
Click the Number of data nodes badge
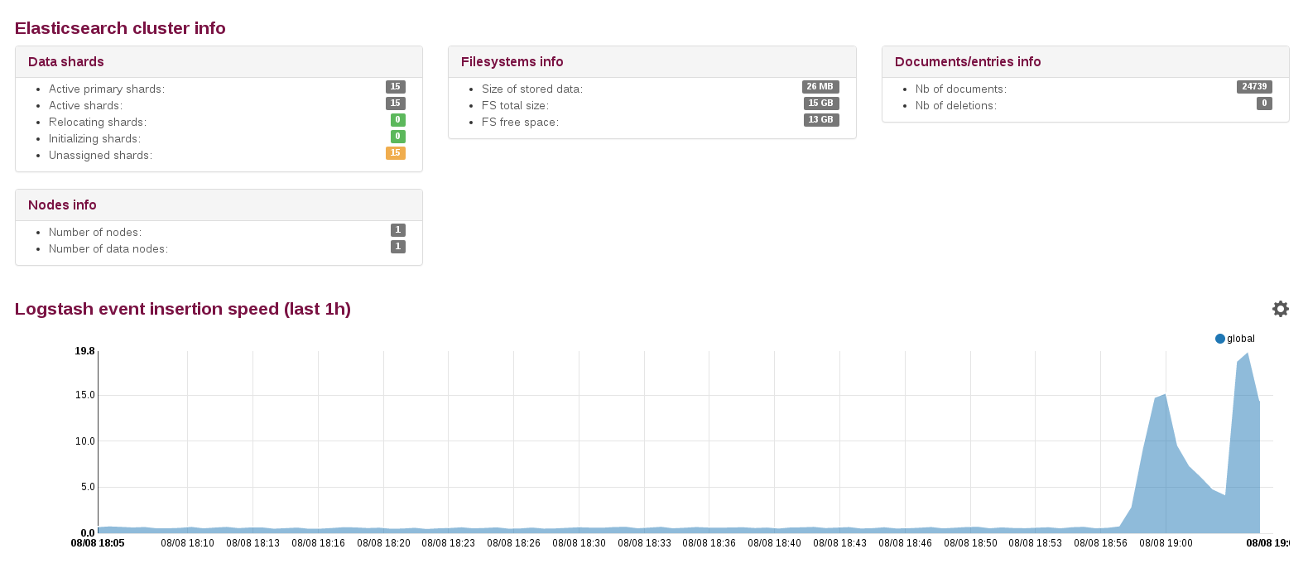[398, 247]
